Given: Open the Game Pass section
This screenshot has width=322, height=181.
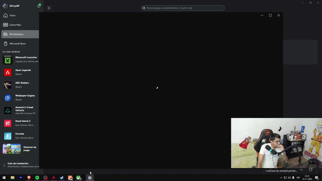Looking at the screenshot, I should [x=20, y=25].
